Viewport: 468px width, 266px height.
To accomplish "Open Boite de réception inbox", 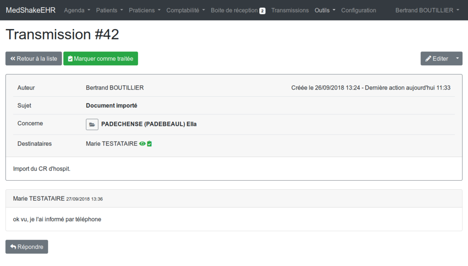I will 234,10.
